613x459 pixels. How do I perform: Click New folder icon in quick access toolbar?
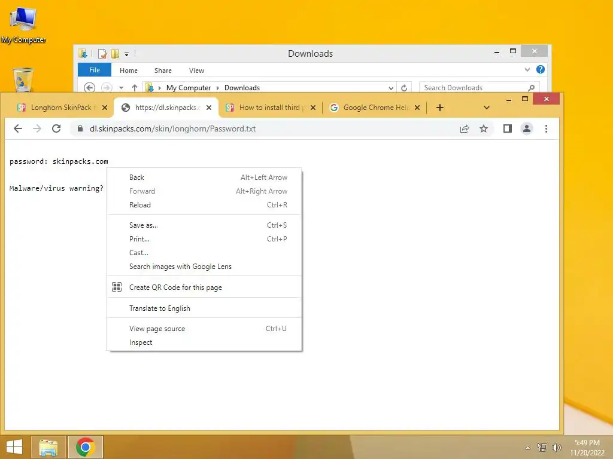[x=116, y=53]
